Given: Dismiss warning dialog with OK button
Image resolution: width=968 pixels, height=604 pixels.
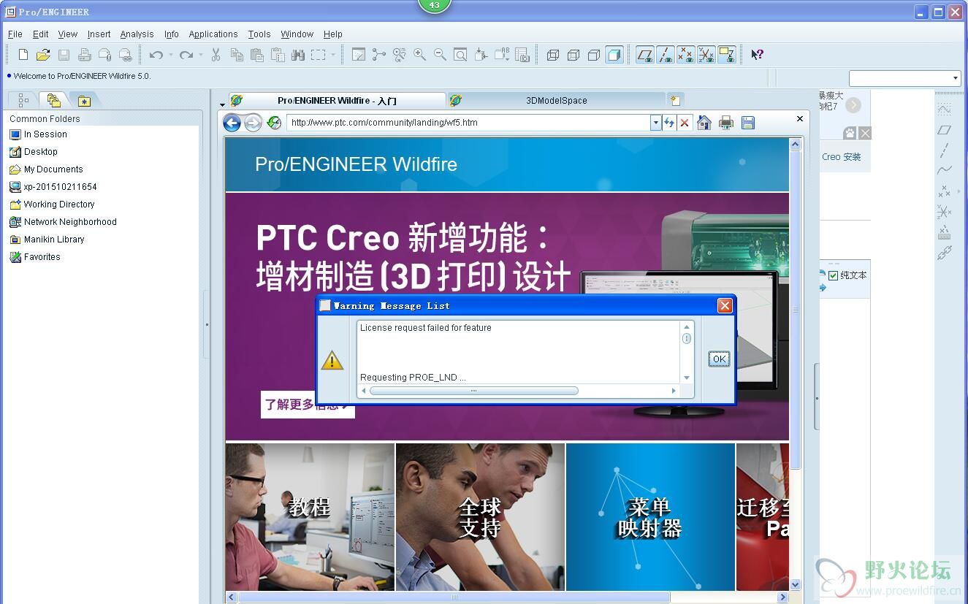Looking at the screenshot, I should pyautogui.click(x=720, y=359).
